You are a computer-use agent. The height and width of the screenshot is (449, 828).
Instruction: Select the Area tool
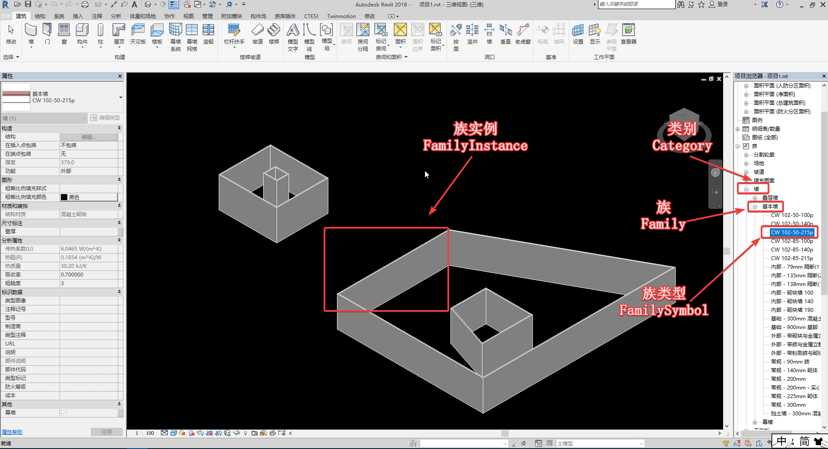(x=400, y=35)
